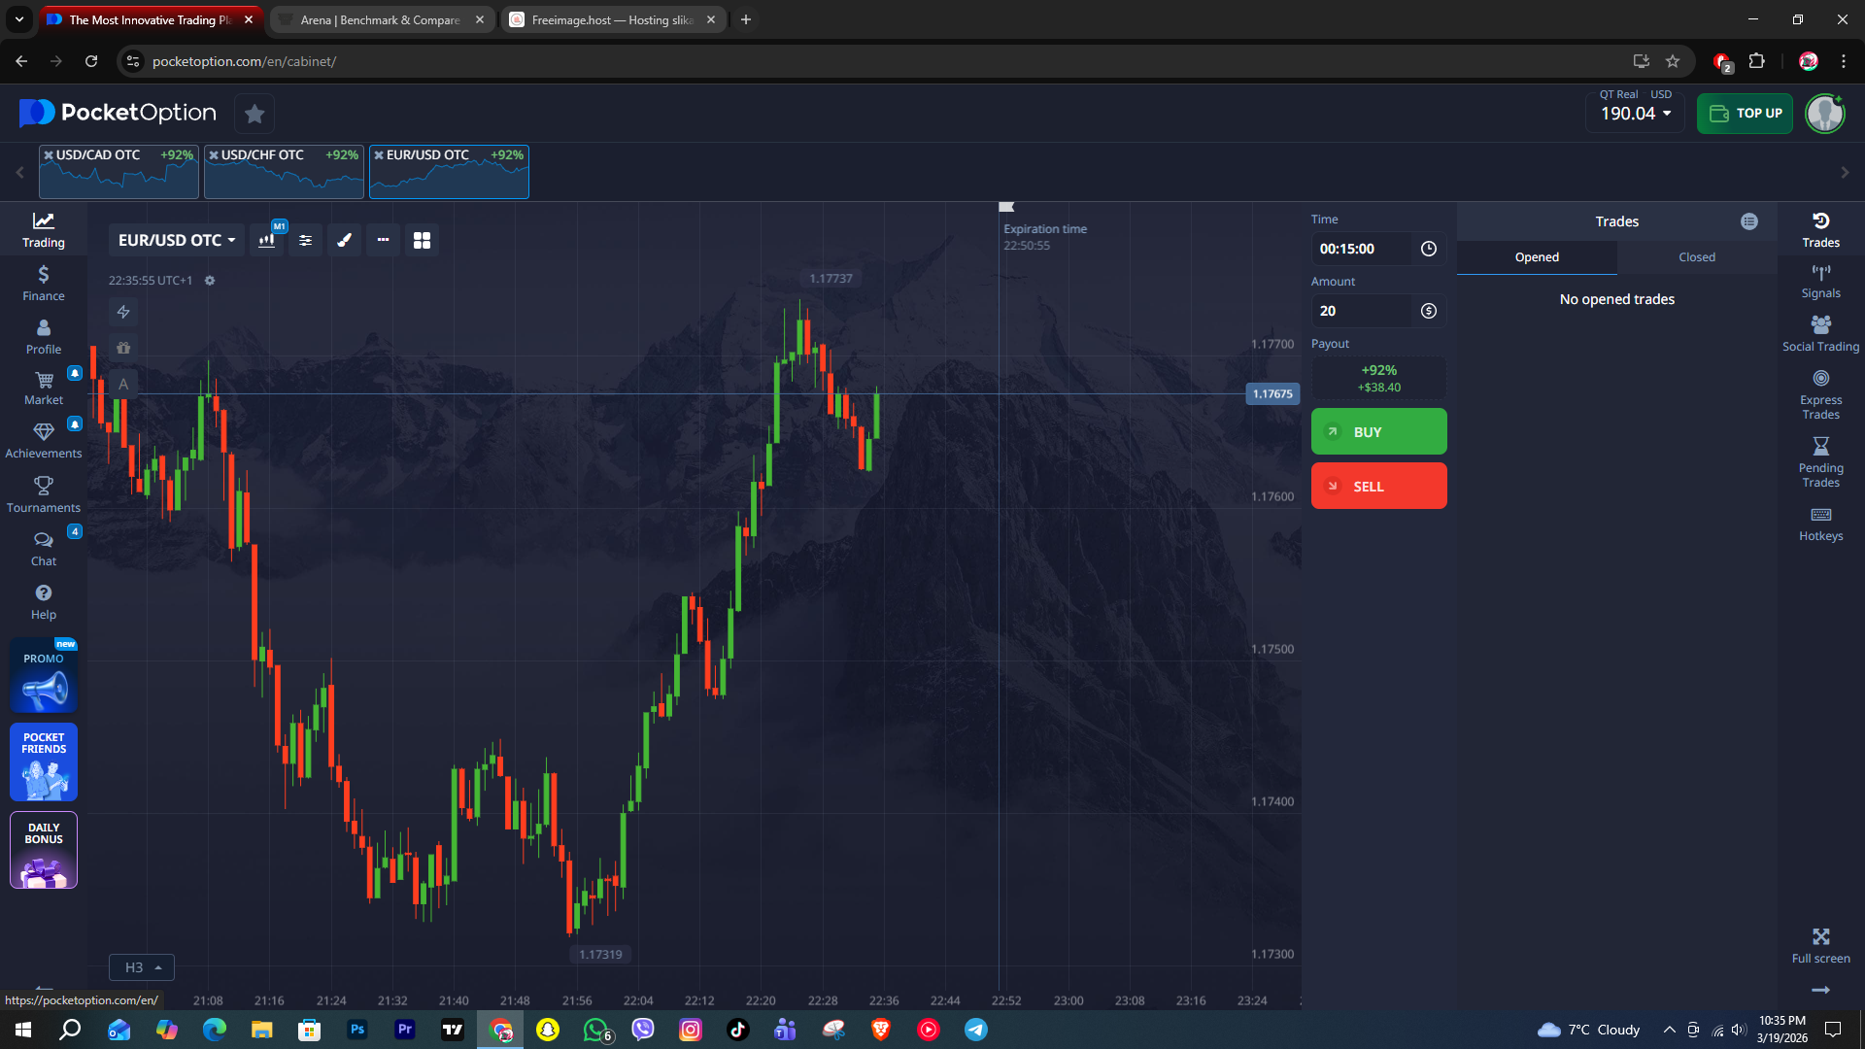Image resolution: width=1865 pixels, height=1049 pixels.
Task: Toggle expiration time mode clock icon
Action: (x=1428, y=249)
